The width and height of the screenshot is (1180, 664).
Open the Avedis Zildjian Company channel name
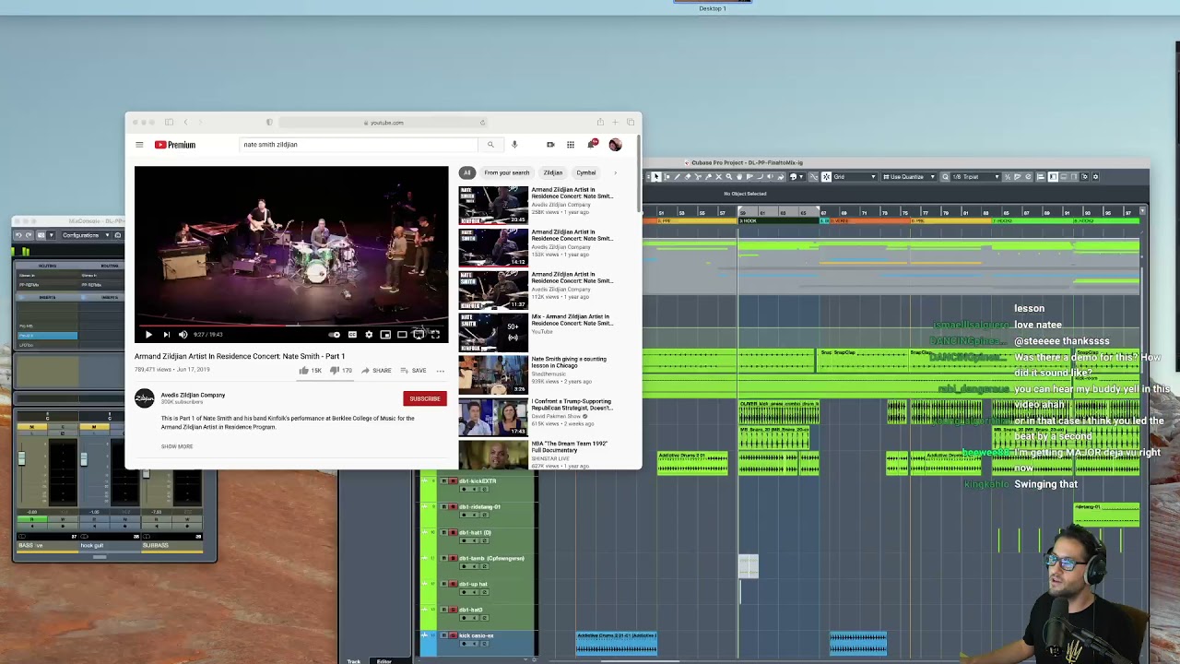click(x=193, y=395)
